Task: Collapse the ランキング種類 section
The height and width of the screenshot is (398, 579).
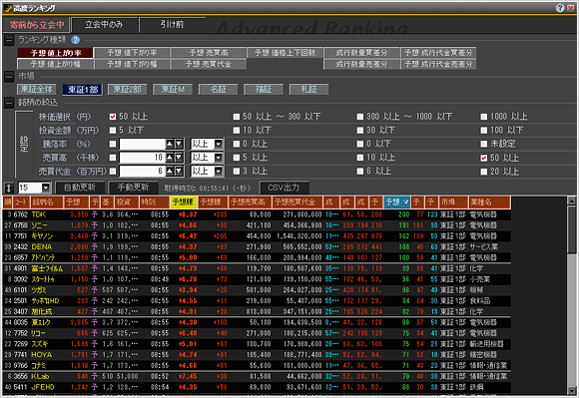Action: point(9,40)
